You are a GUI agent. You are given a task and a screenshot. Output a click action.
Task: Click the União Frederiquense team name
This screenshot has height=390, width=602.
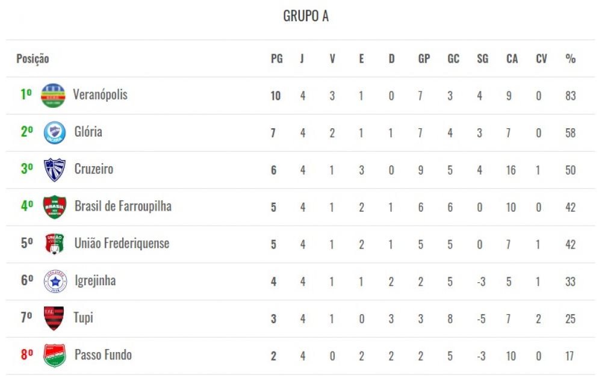tap(122, 243)
